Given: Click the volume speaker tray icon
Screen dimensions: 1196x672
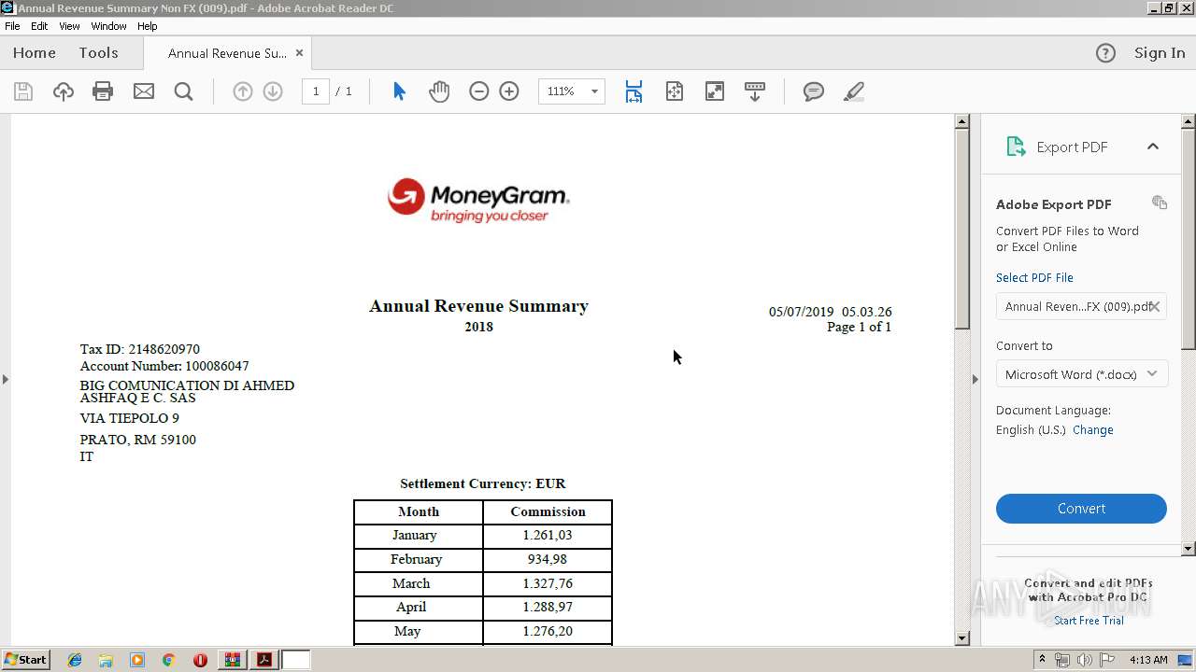Looking at the screenshot, I should click(x=1085, y=660).
